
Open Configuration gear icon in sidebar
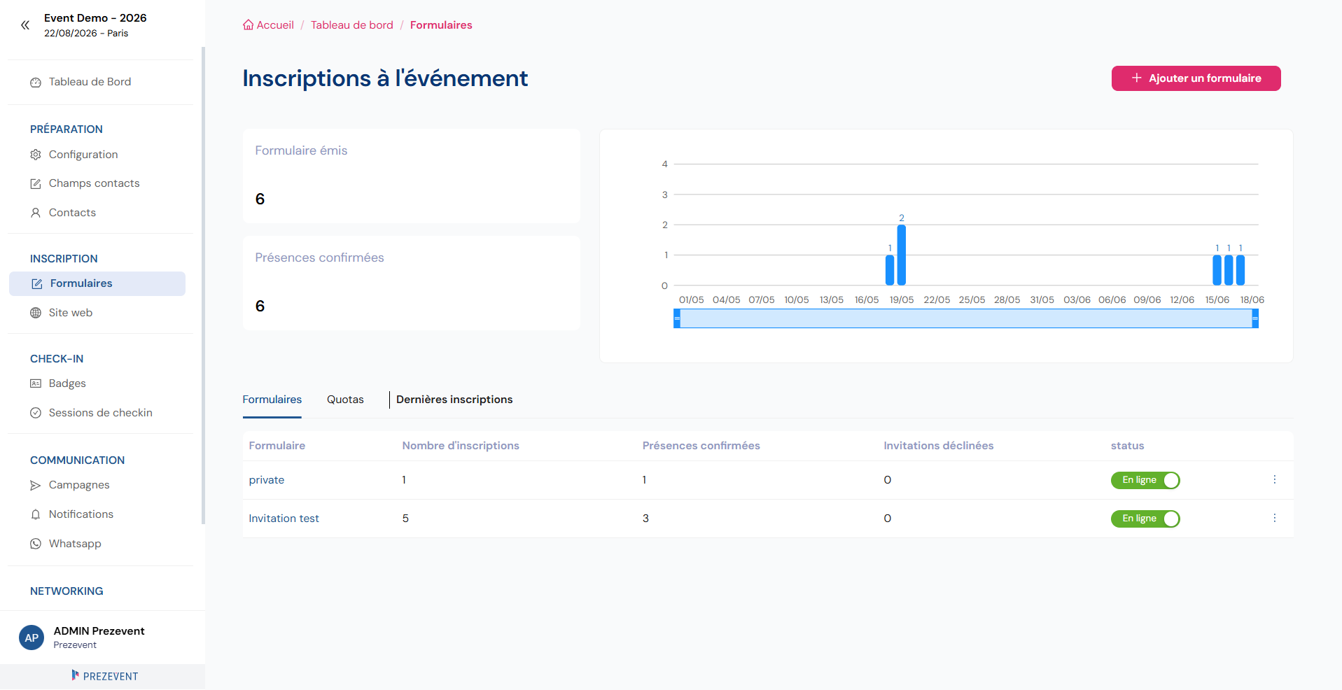(36, 155)
